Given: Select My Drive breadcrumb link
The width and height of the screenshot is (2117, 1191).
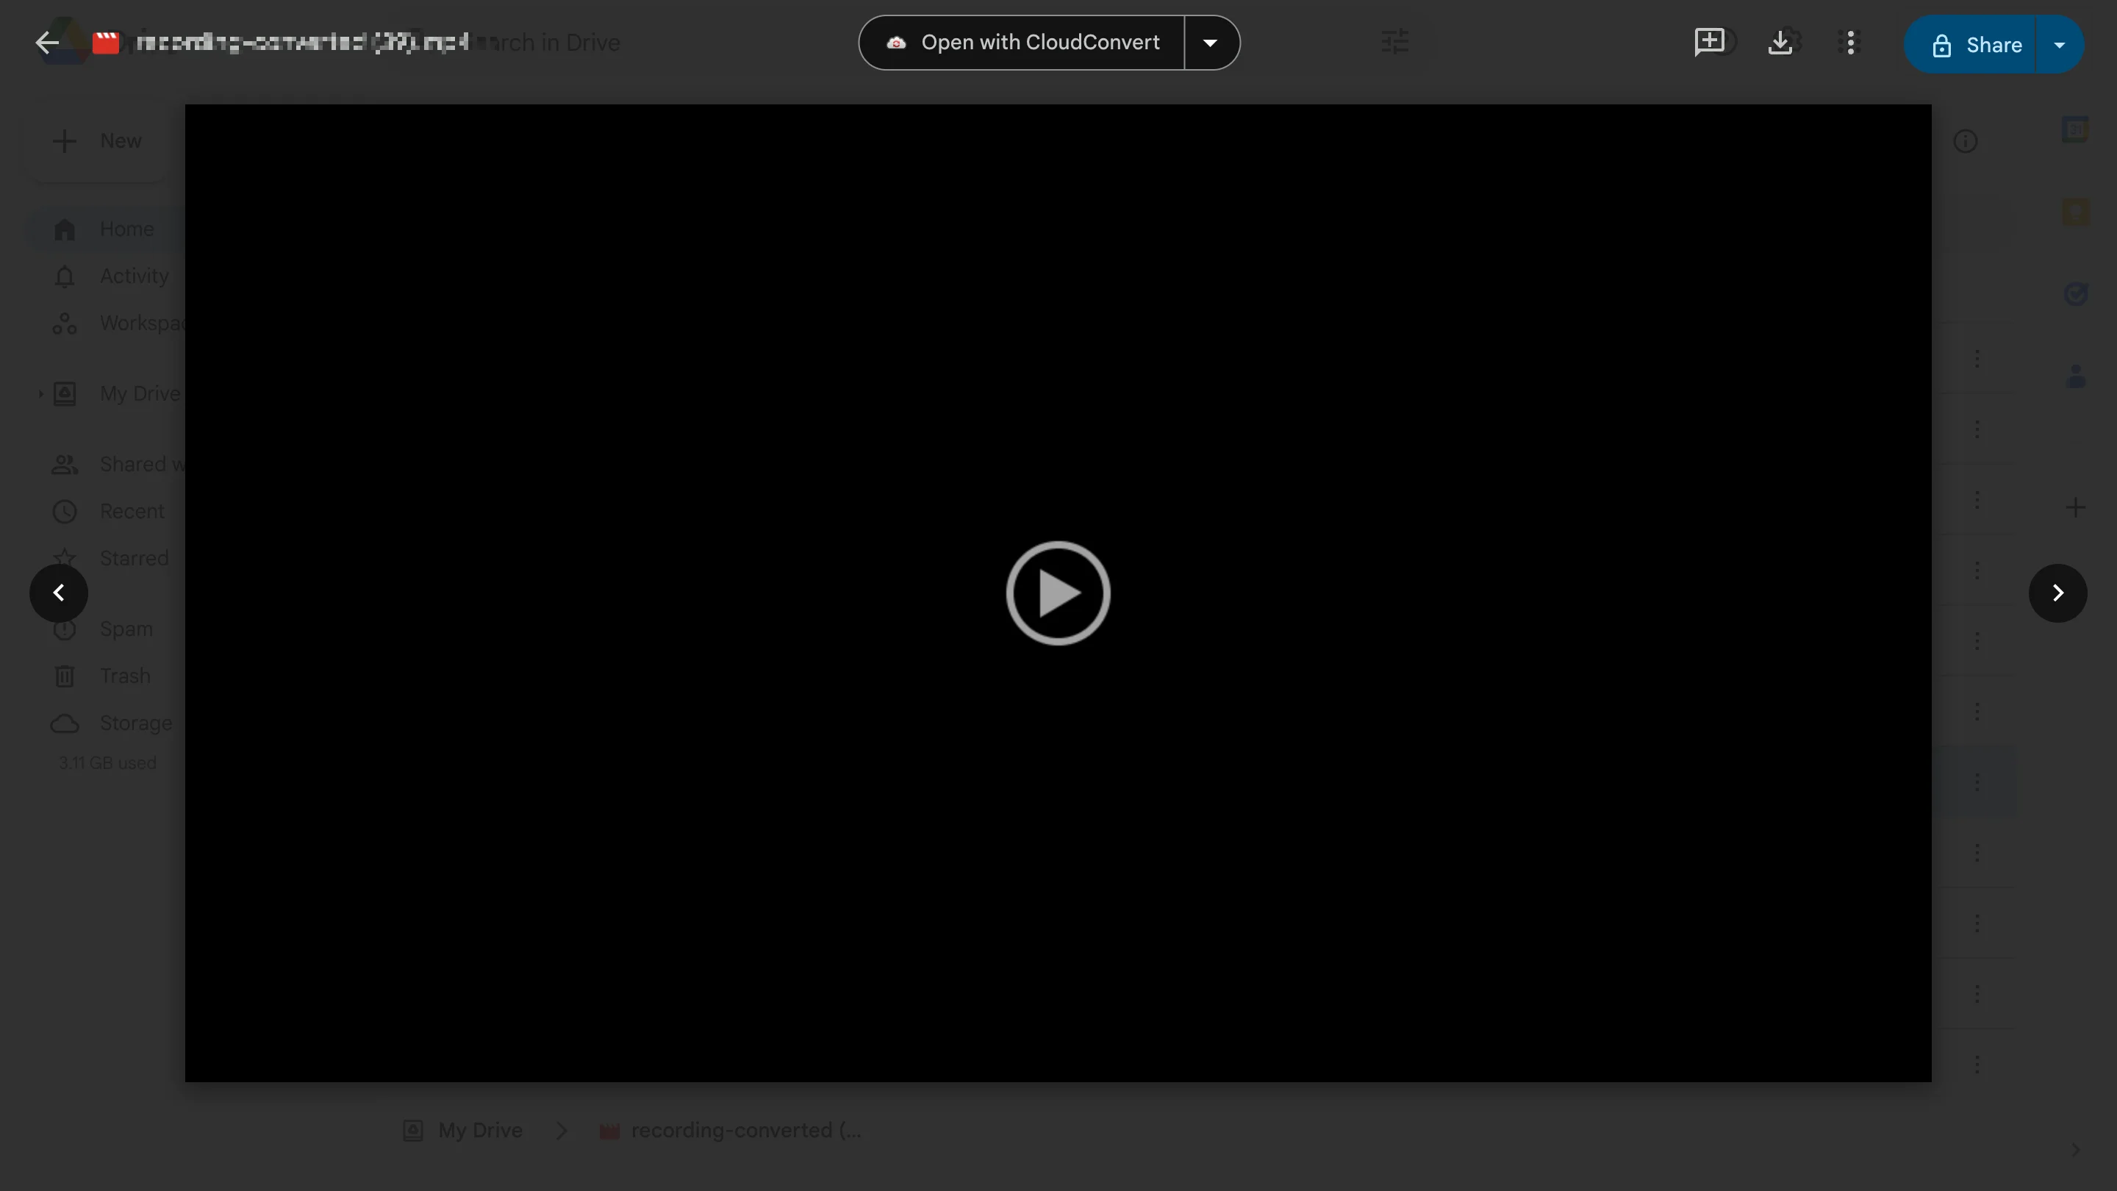Looking at the screenshot, I should [481, 1130].
